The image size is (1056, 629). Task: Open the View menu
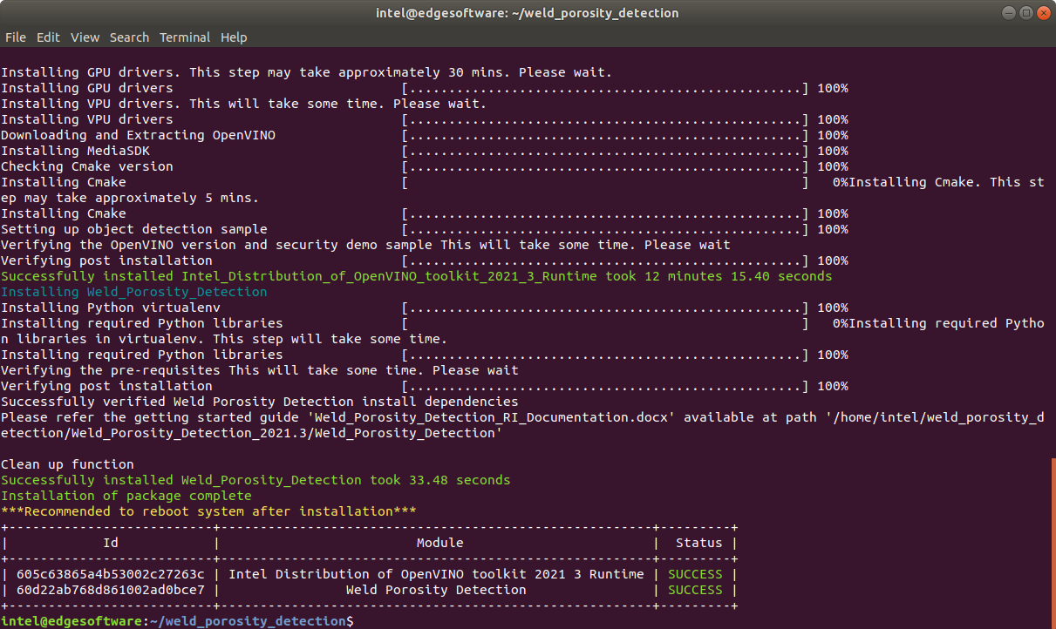(85, 37)
